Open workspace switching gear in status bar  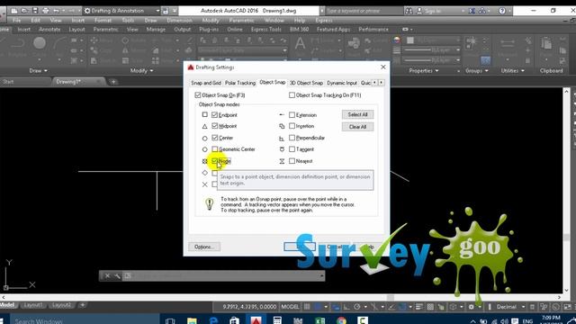[472, 307]
